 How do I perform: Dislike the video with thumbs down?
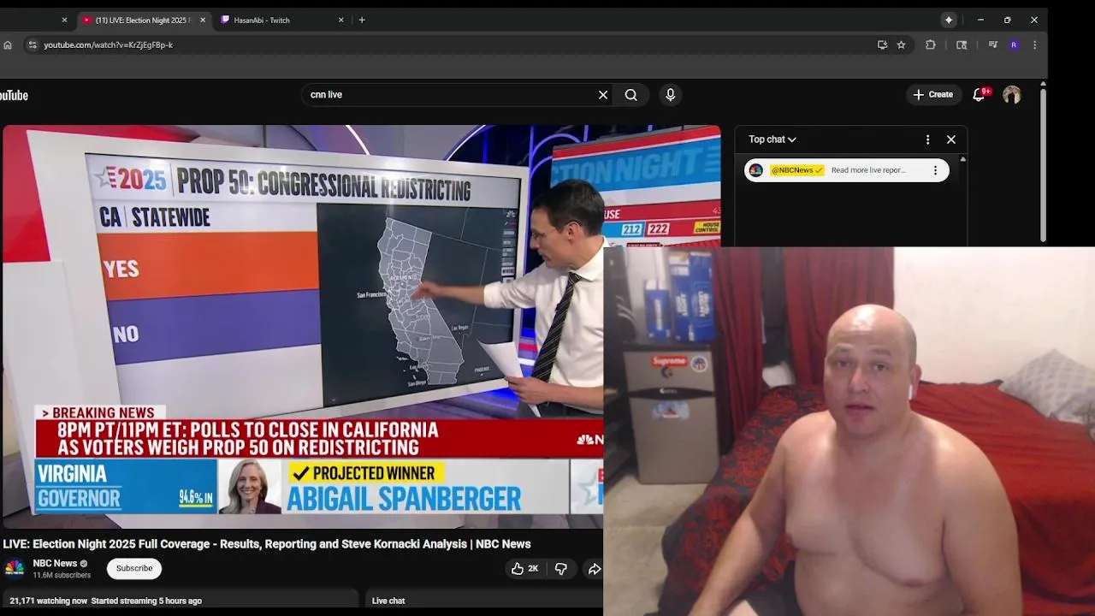click(561, 569)
